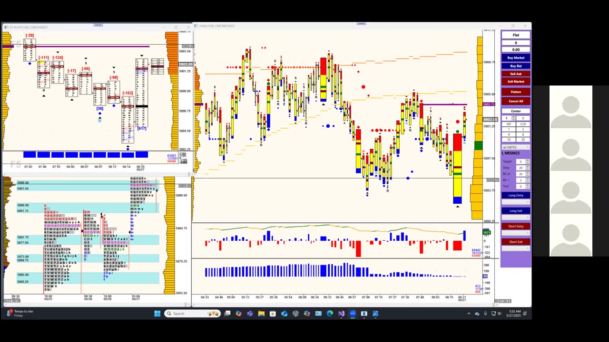Image resolution: width=609 pixels, height=342 pixels.
Task: Click the 3m0s MESM25 chart title bar
Action: pos(362,26)
